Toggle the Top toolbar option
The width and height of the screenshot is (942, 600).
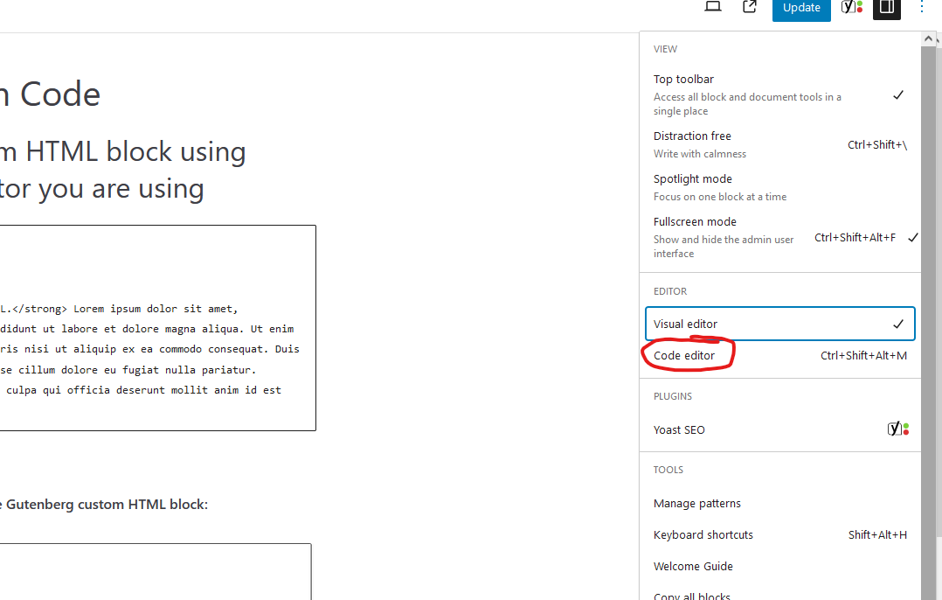(779, 94)
